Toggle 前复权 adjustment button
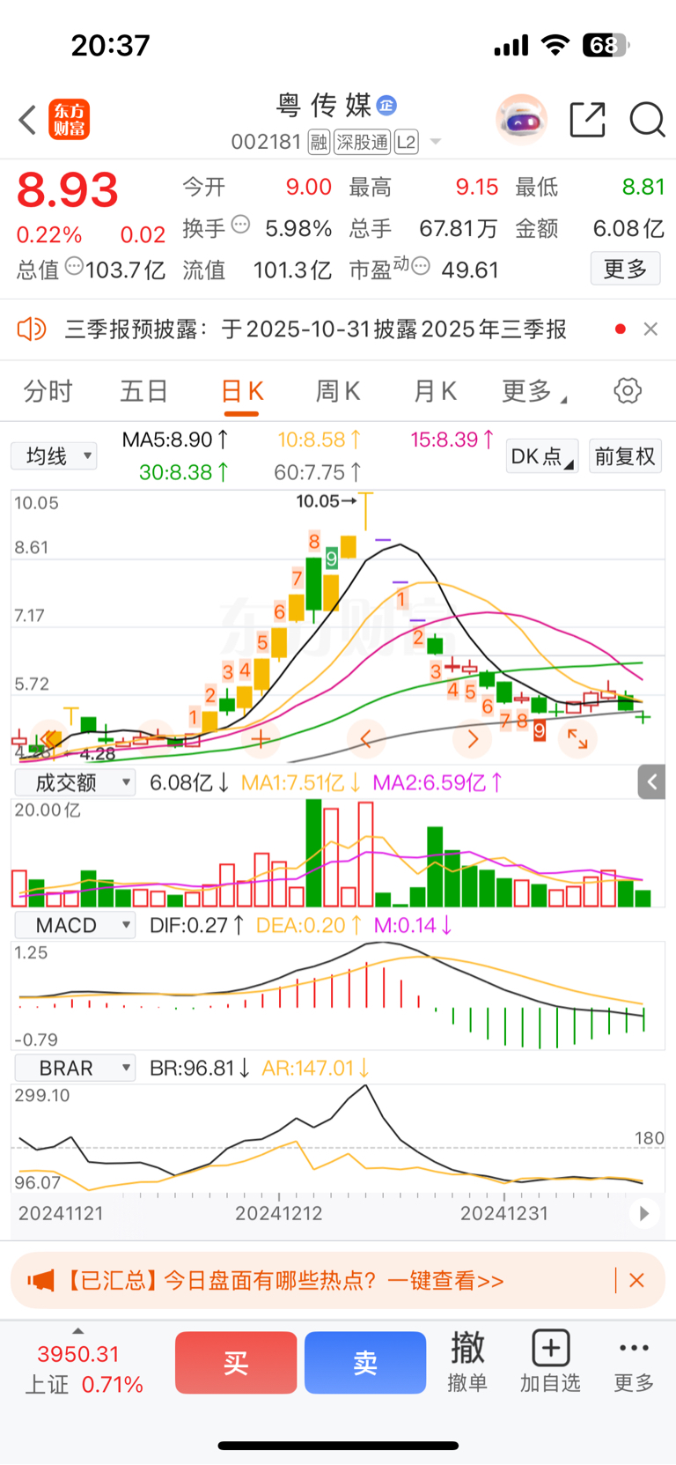Screen dimensions: 676x1465 pyautogui.click(x=625, y=456)
